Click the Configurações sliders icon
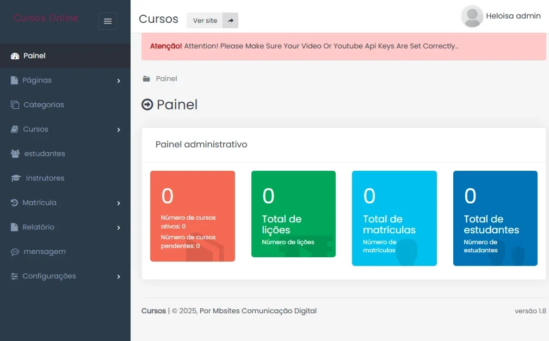Screen dimensions: 549x341 pos(14,276)
